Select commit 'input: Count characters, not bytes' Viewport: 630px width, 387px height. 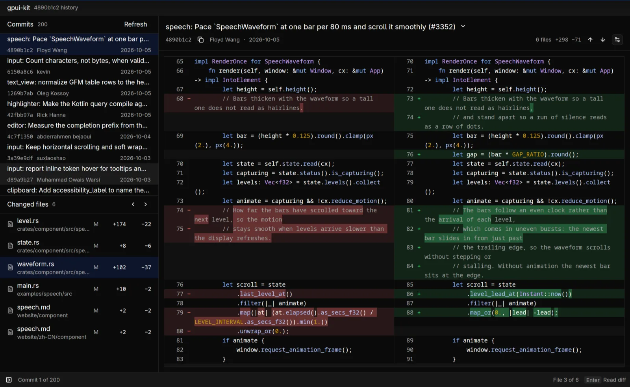point(79,66)
